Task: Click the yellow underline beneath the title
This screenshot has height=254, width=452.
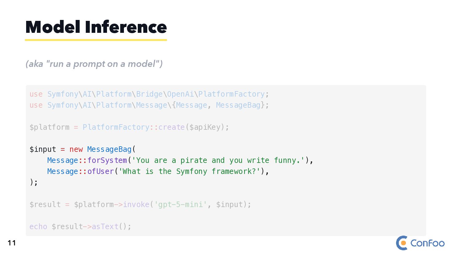Action: click(96, 40)
